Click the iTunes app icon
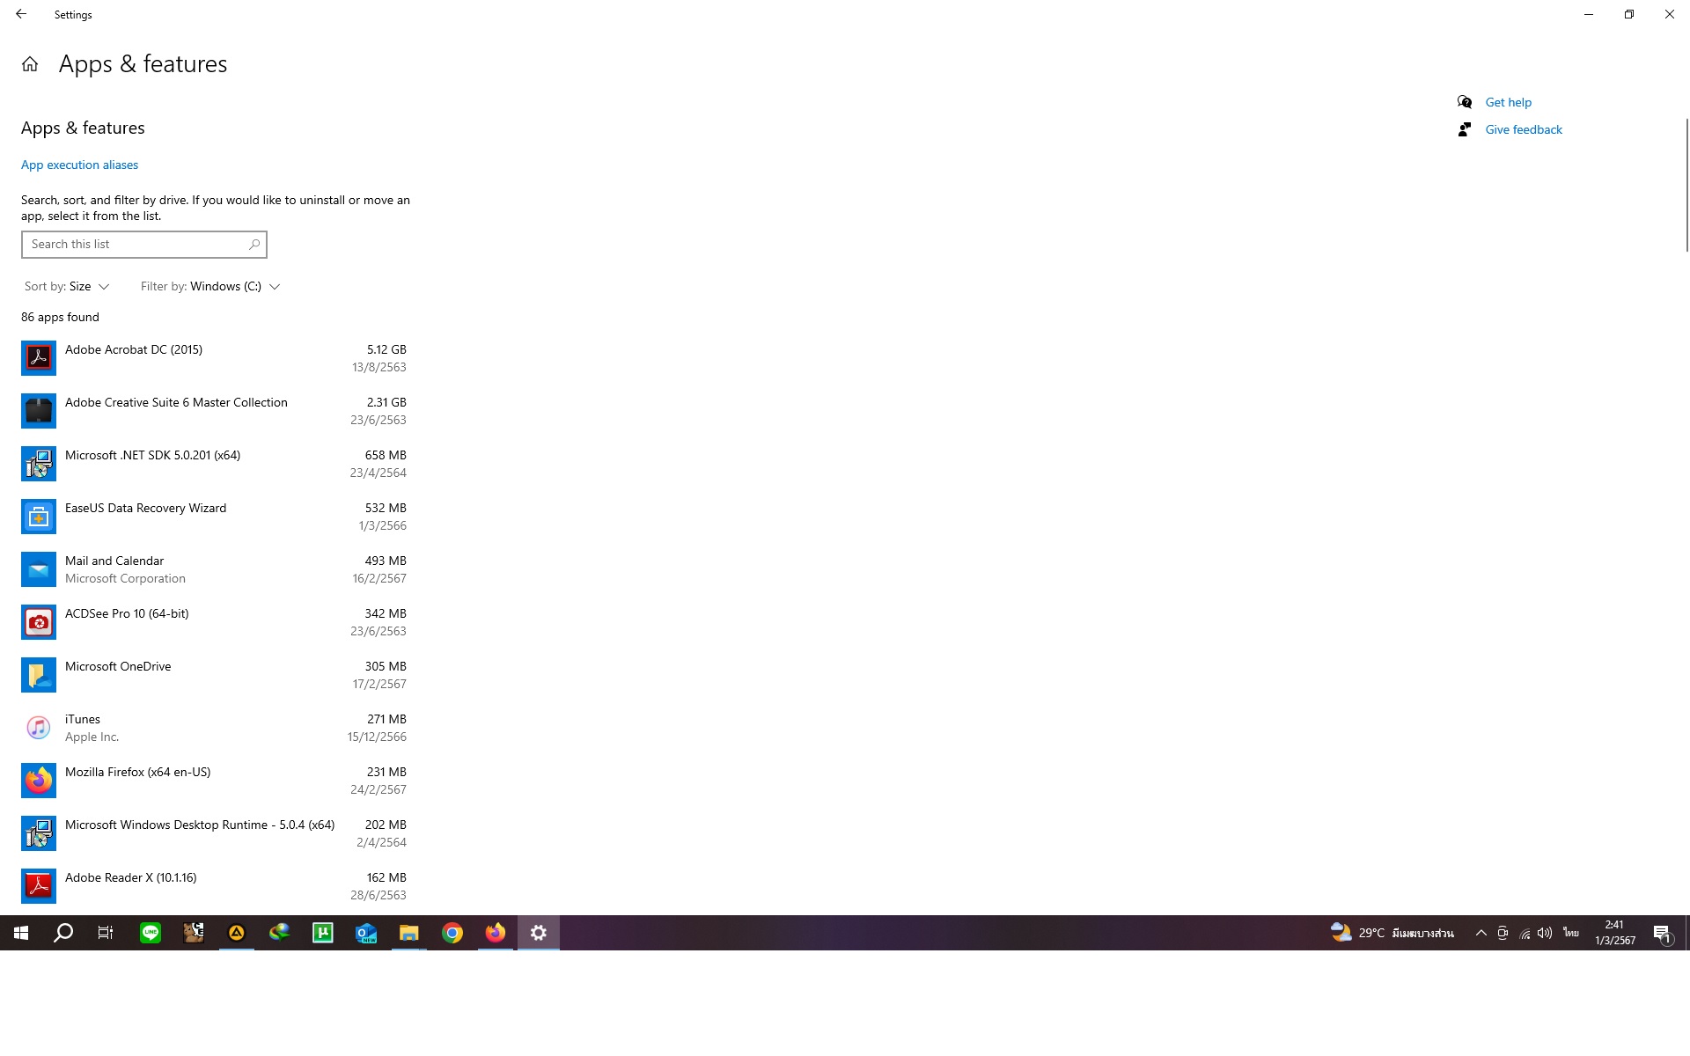The image size is (1690, 1056). click(39, 728)
